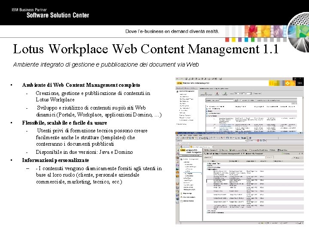Click the line 'Creazione, gestione e pubblicazione di contenuti in'
Screen dimensions: 309x232
point(93,93)
